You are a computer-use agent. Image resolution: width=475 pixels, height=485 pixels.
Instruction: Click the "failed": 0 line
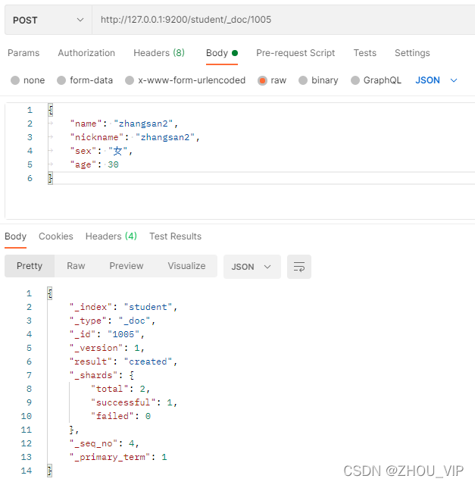click(x=120, y=416)
